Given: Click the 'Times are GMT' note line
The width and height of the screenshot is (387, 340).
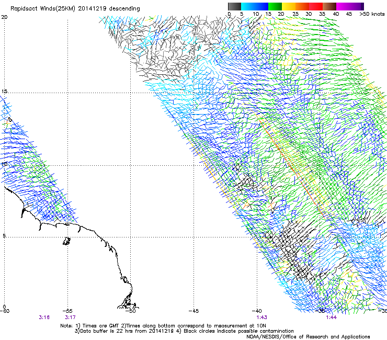Looking at the screenshot, I should tap(163, 326).
